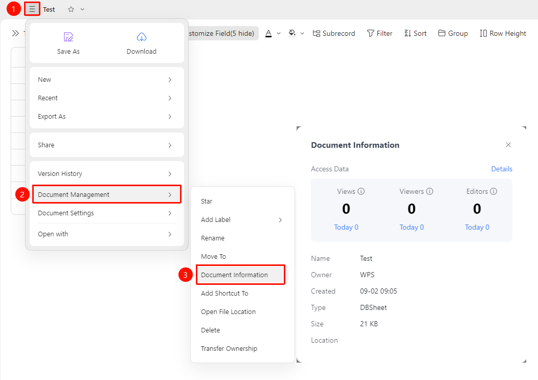The height and width of the screenshot is (380, 538).
Task: Click the Download cloud icon
Action: [141, 37]
